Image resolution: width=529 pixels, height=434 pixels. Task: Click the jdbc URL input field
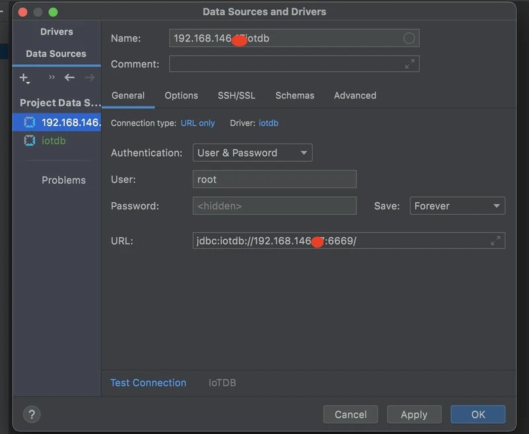point(349,240)
